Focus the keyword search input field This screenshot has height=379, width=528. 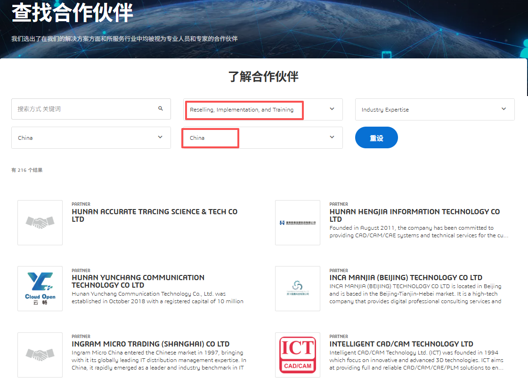click(91, 109)
